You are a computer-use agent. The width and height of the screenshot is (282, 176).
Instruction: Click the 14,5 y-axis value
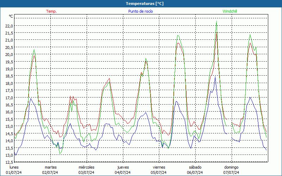[x=9, y=134]
